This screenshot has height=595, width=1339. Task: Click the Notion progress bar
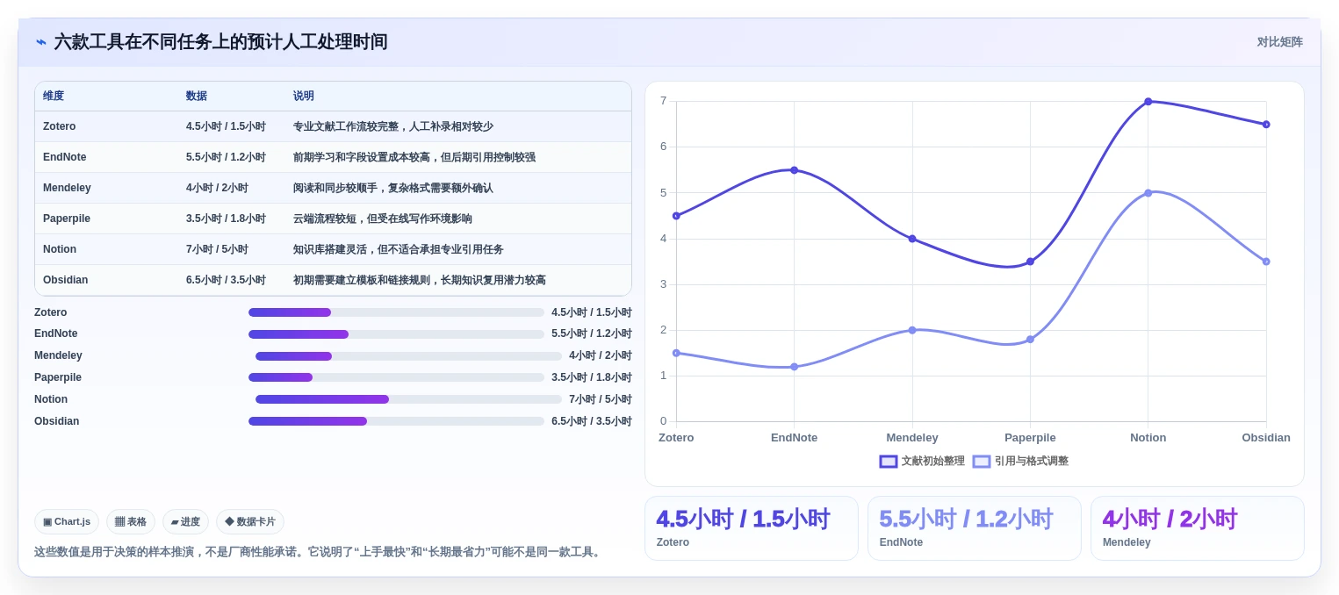408,399
